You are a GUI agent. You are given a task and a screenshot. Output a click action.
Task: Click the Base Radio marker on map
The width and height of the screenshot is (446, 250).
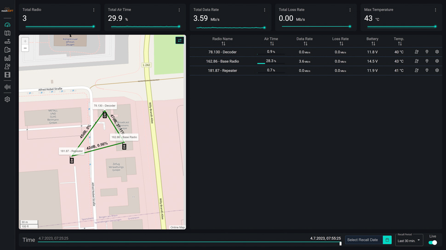(x=124, y=146)
